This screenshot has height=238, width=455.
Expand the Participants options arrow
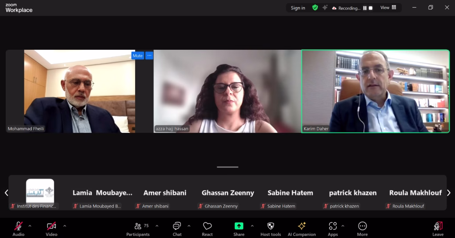click(157, 226)
